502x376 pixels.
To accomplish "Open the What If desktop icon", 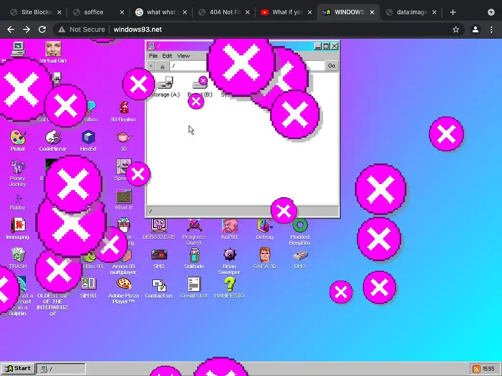I will [124, 200].
